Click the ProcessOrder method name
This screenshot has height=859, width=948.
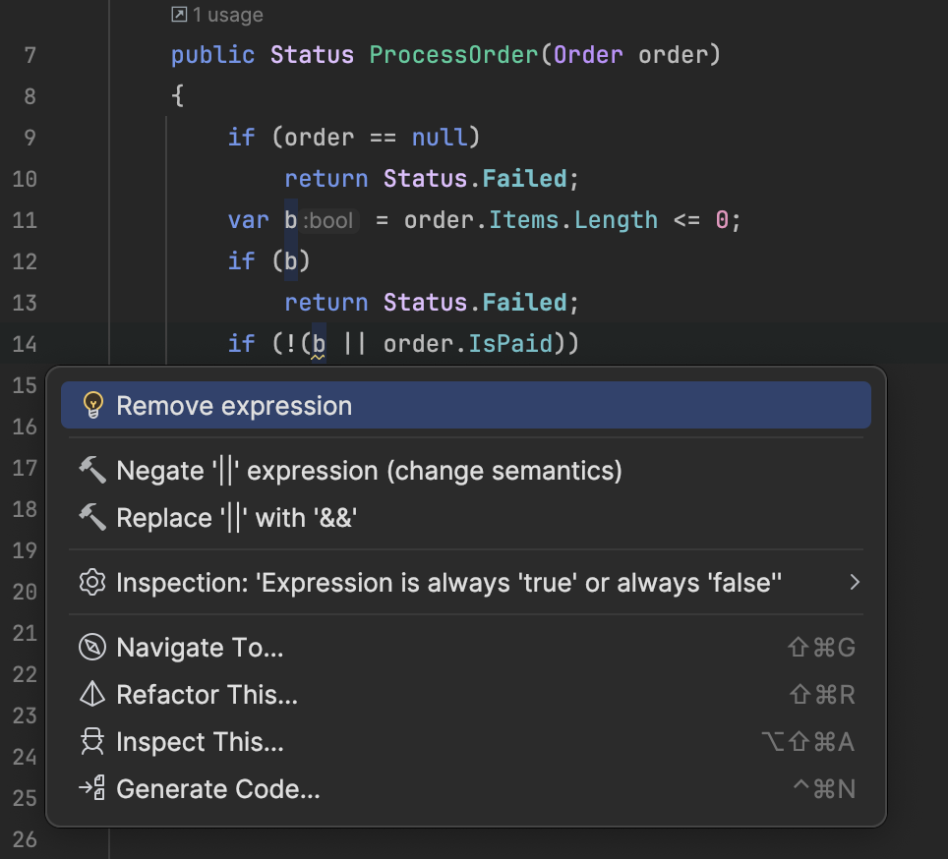tap(453, 54)
